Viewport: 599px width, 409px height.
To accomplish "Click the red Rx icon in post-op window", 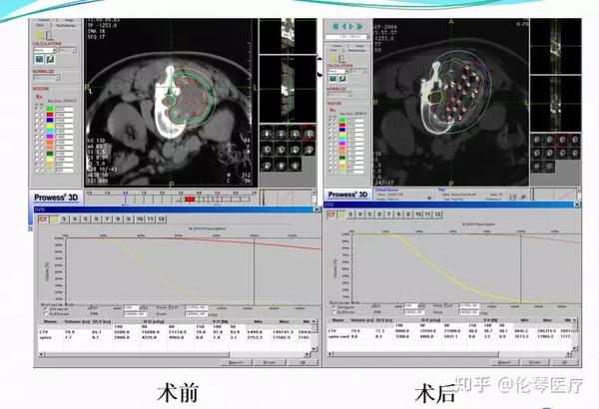I will (x=332, y=111).
